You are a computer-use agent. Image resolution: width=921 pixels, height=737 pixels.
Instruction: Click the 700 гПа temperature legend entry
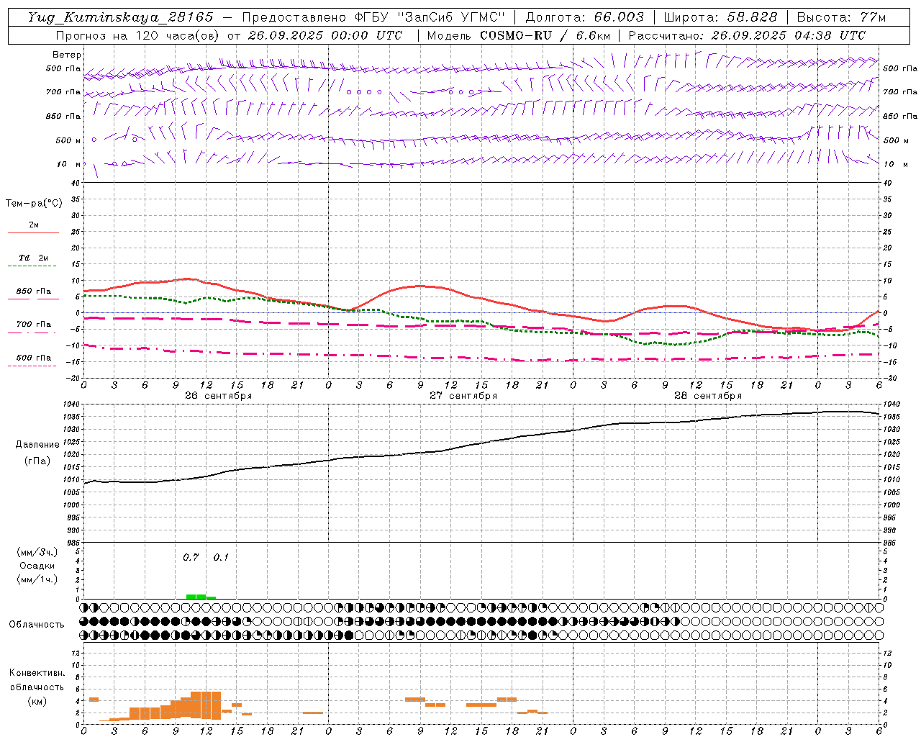(33, 325)
